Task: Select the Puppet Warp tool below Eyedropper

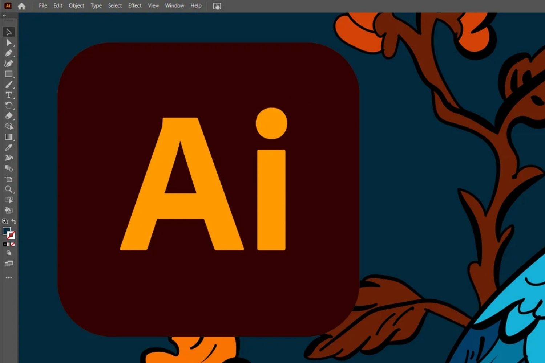Action: pos(9,158)
